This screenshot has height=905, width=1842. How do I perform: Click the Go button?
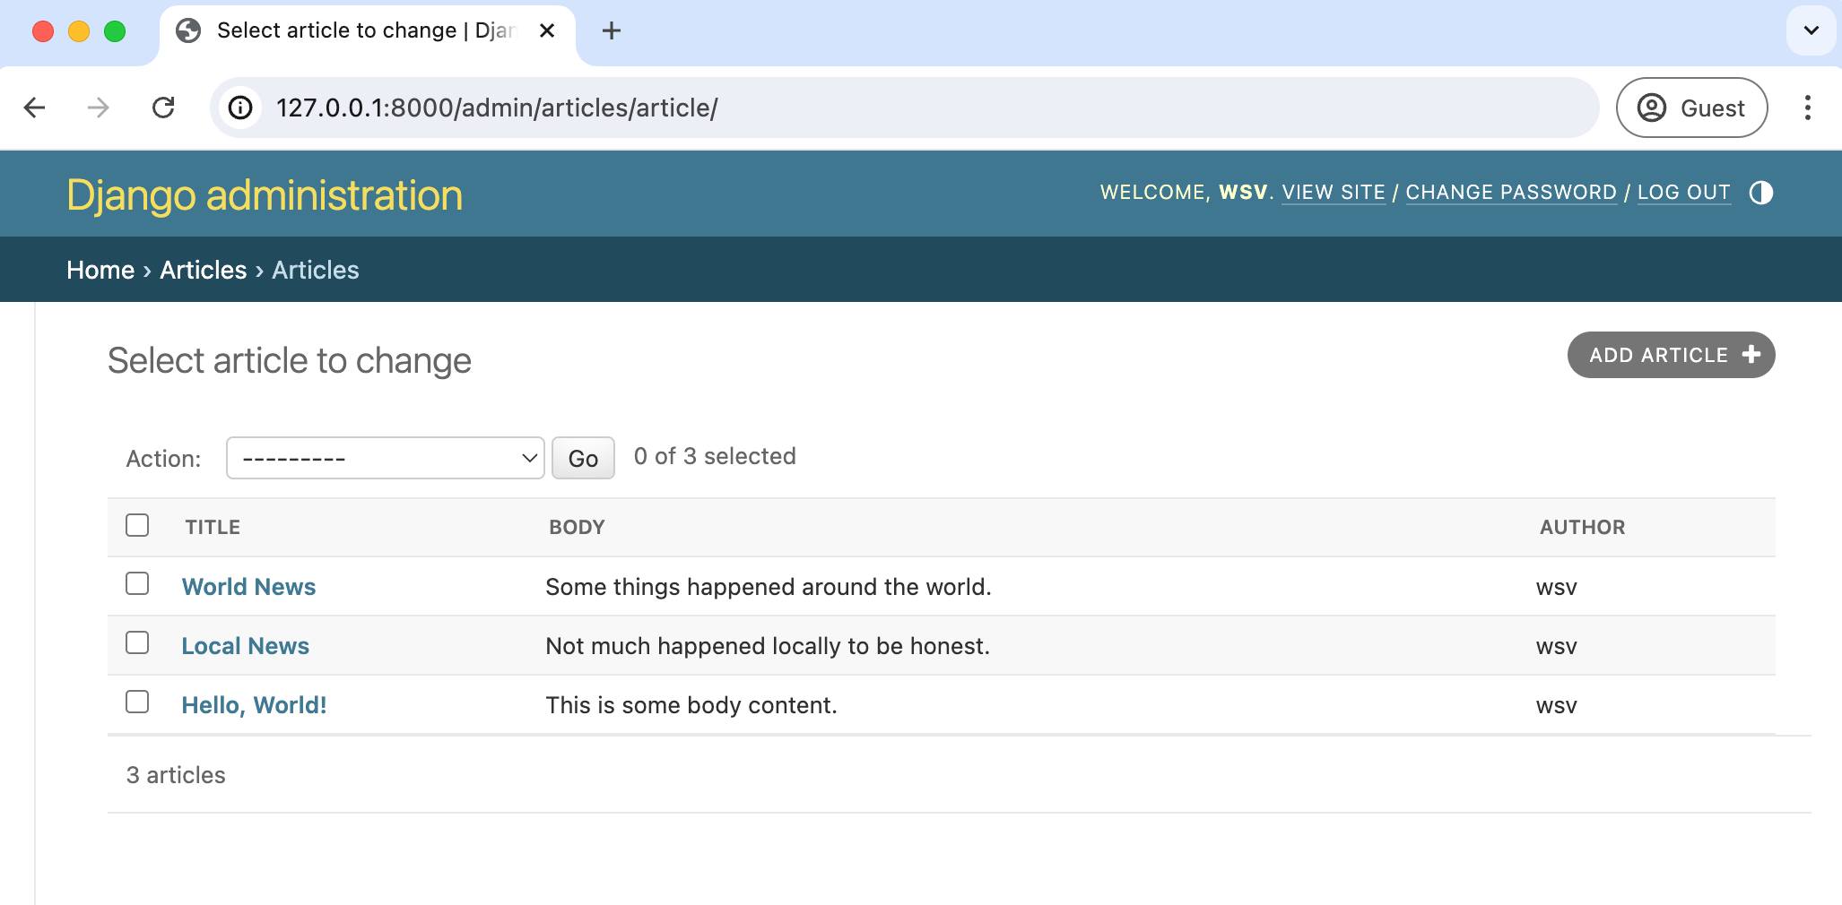(583, 458)
